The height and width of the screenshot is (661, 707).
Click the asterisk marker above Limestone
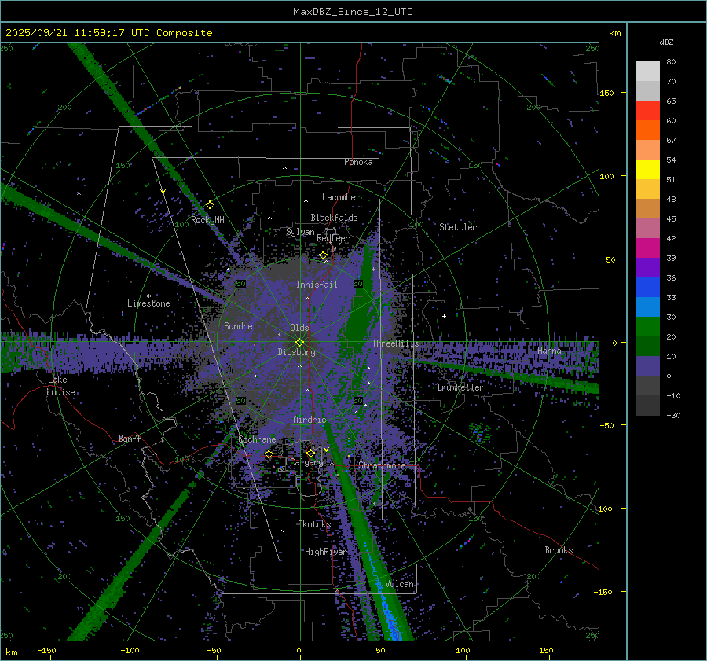148,296
